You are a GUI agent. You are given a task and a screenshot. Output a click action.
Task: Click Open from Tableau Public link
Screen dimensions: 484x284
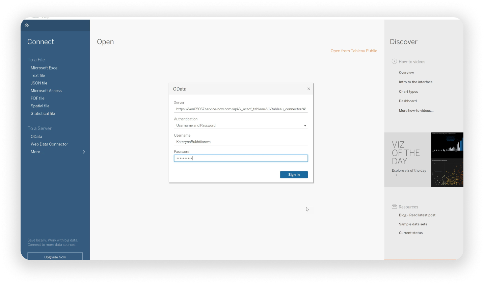click(354, 51)
